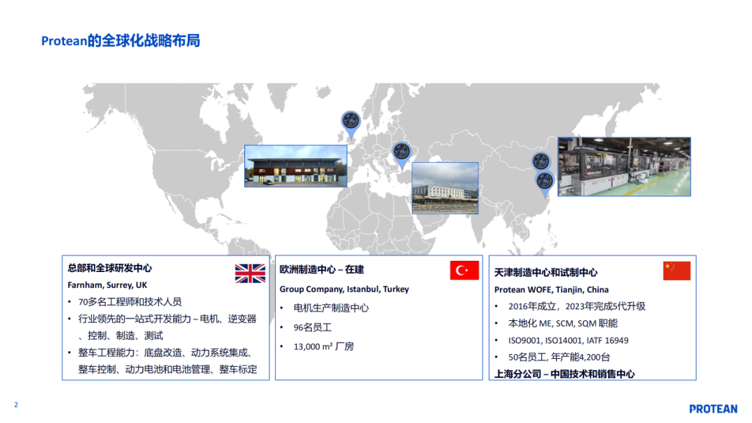Click the text Farnham, Surrey, UK
Image resolution: width=752 pixels, height=423 pixels.
point(107,285)
